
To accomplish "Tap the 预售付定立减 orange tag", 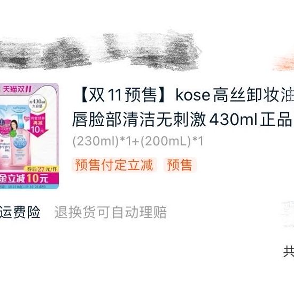I will tap(114, 165).
